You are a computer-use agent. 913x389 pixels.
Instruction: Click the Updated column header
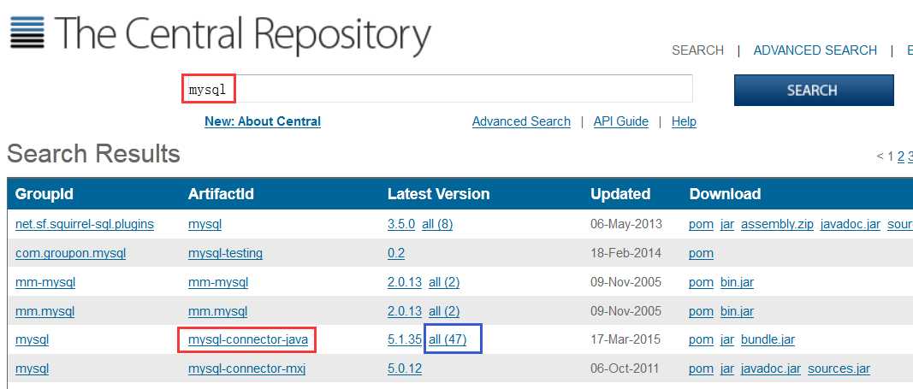point(620,194)
